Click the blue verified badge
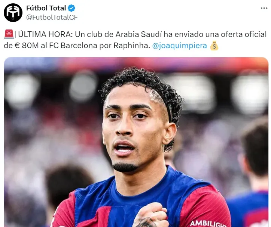The image size is (271, 227). [x=71, y=8]
